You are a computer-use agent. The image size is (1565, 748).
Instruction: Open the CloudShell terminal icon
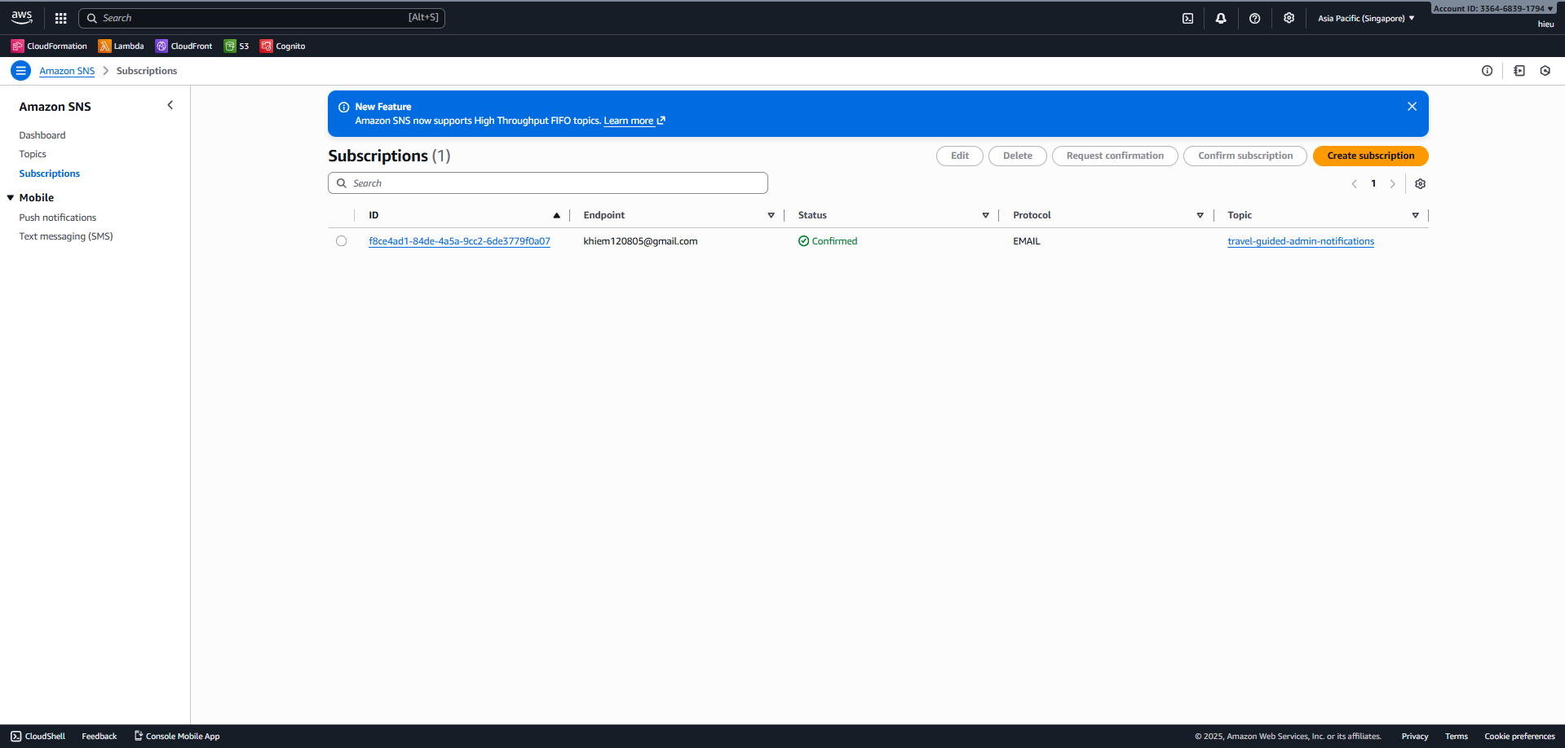pyautogui.click(x=1188, y=18)
